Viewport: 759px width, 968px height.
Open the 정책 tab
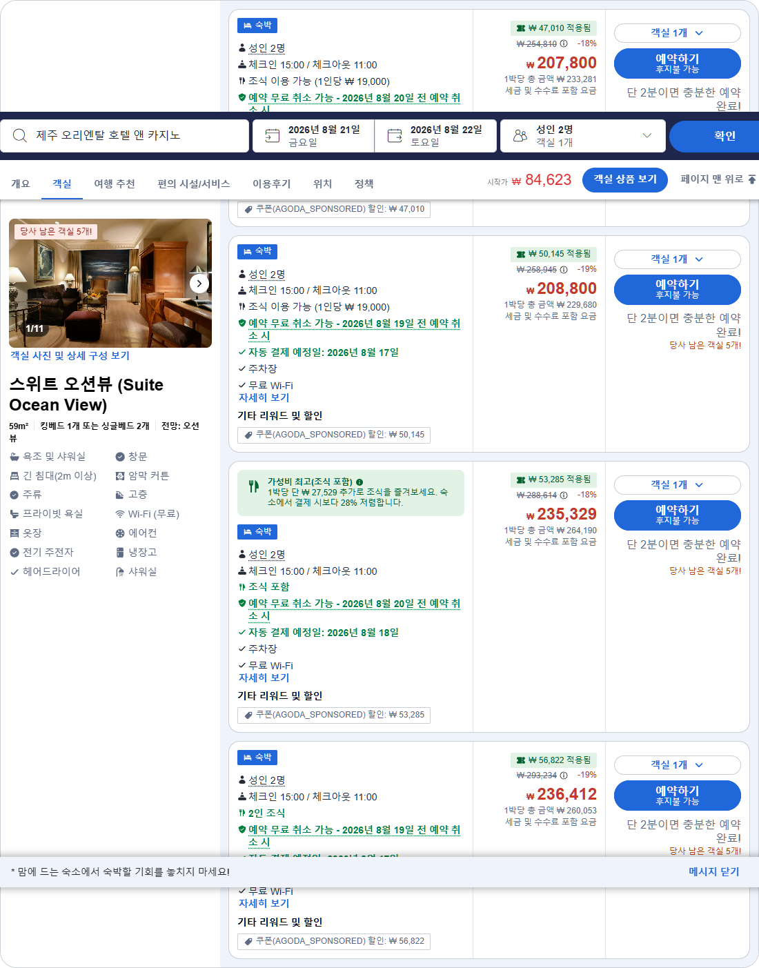click(x=364, y=184)
